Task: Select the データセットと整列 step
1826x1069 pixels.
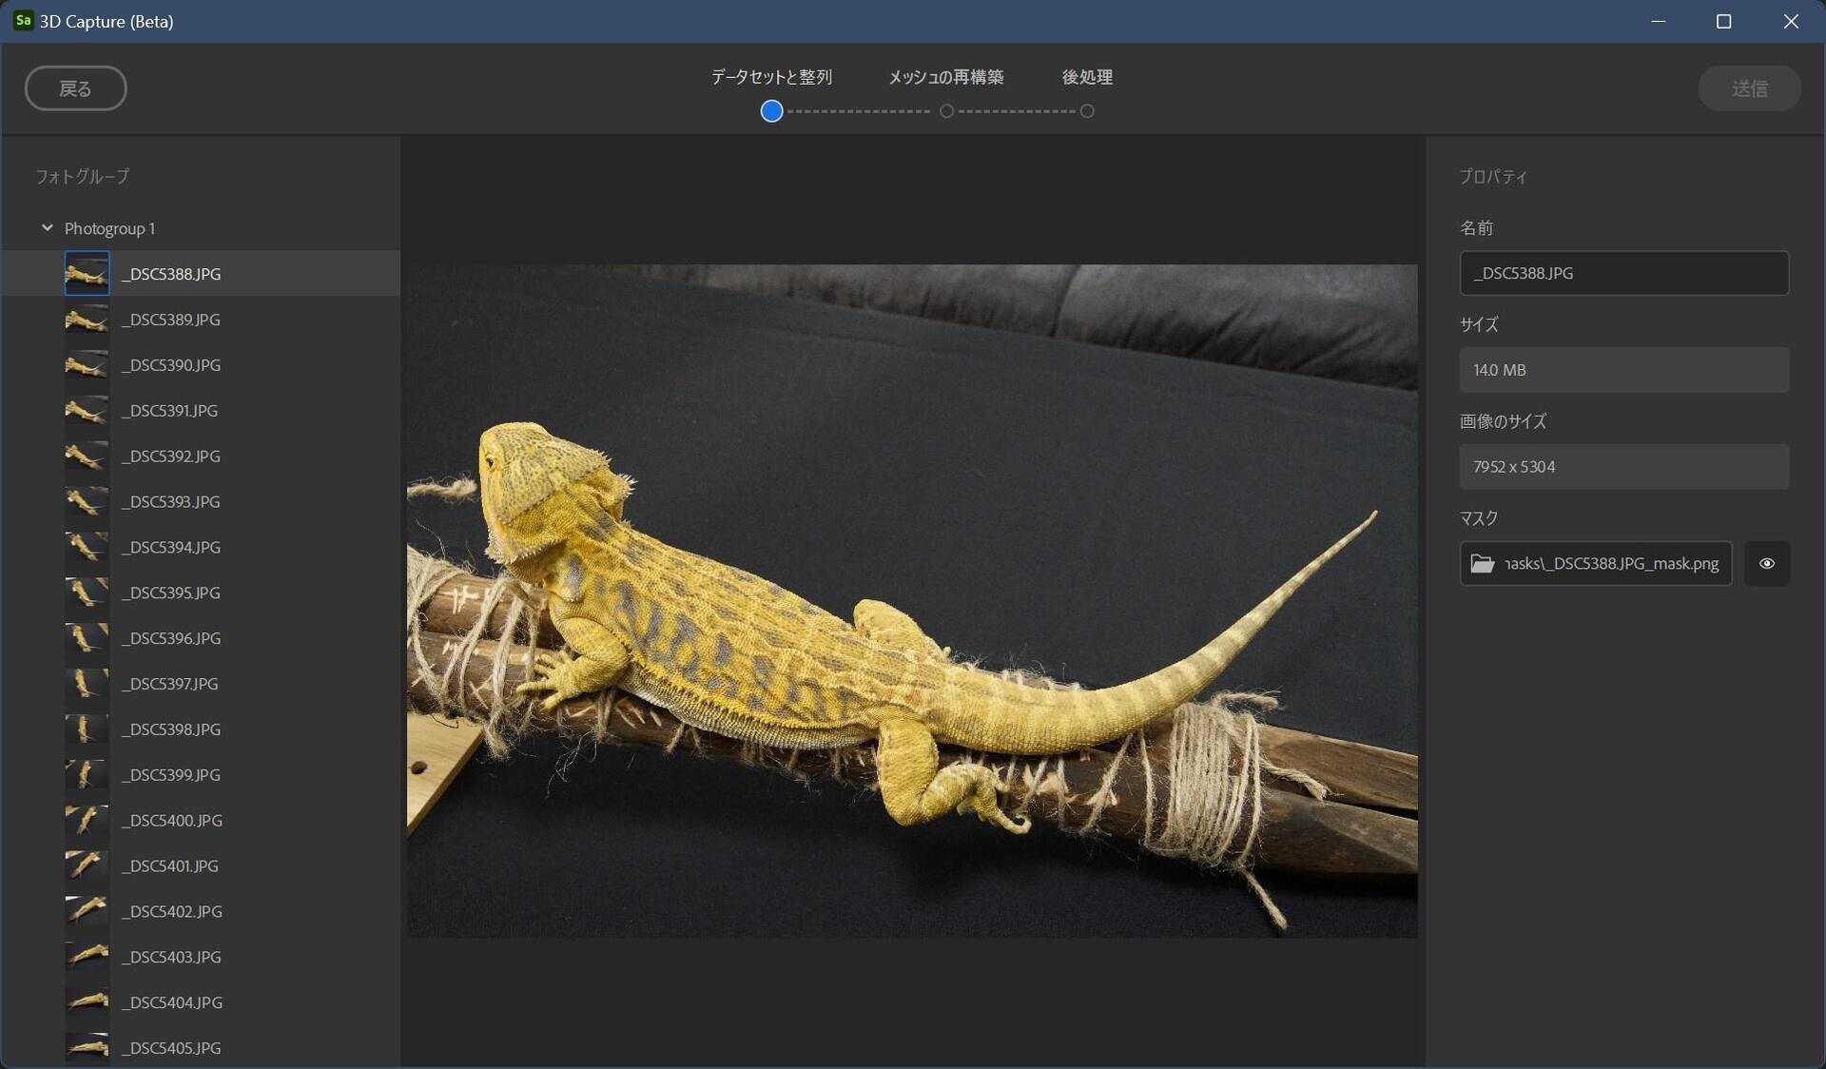Action: (771, 77)
